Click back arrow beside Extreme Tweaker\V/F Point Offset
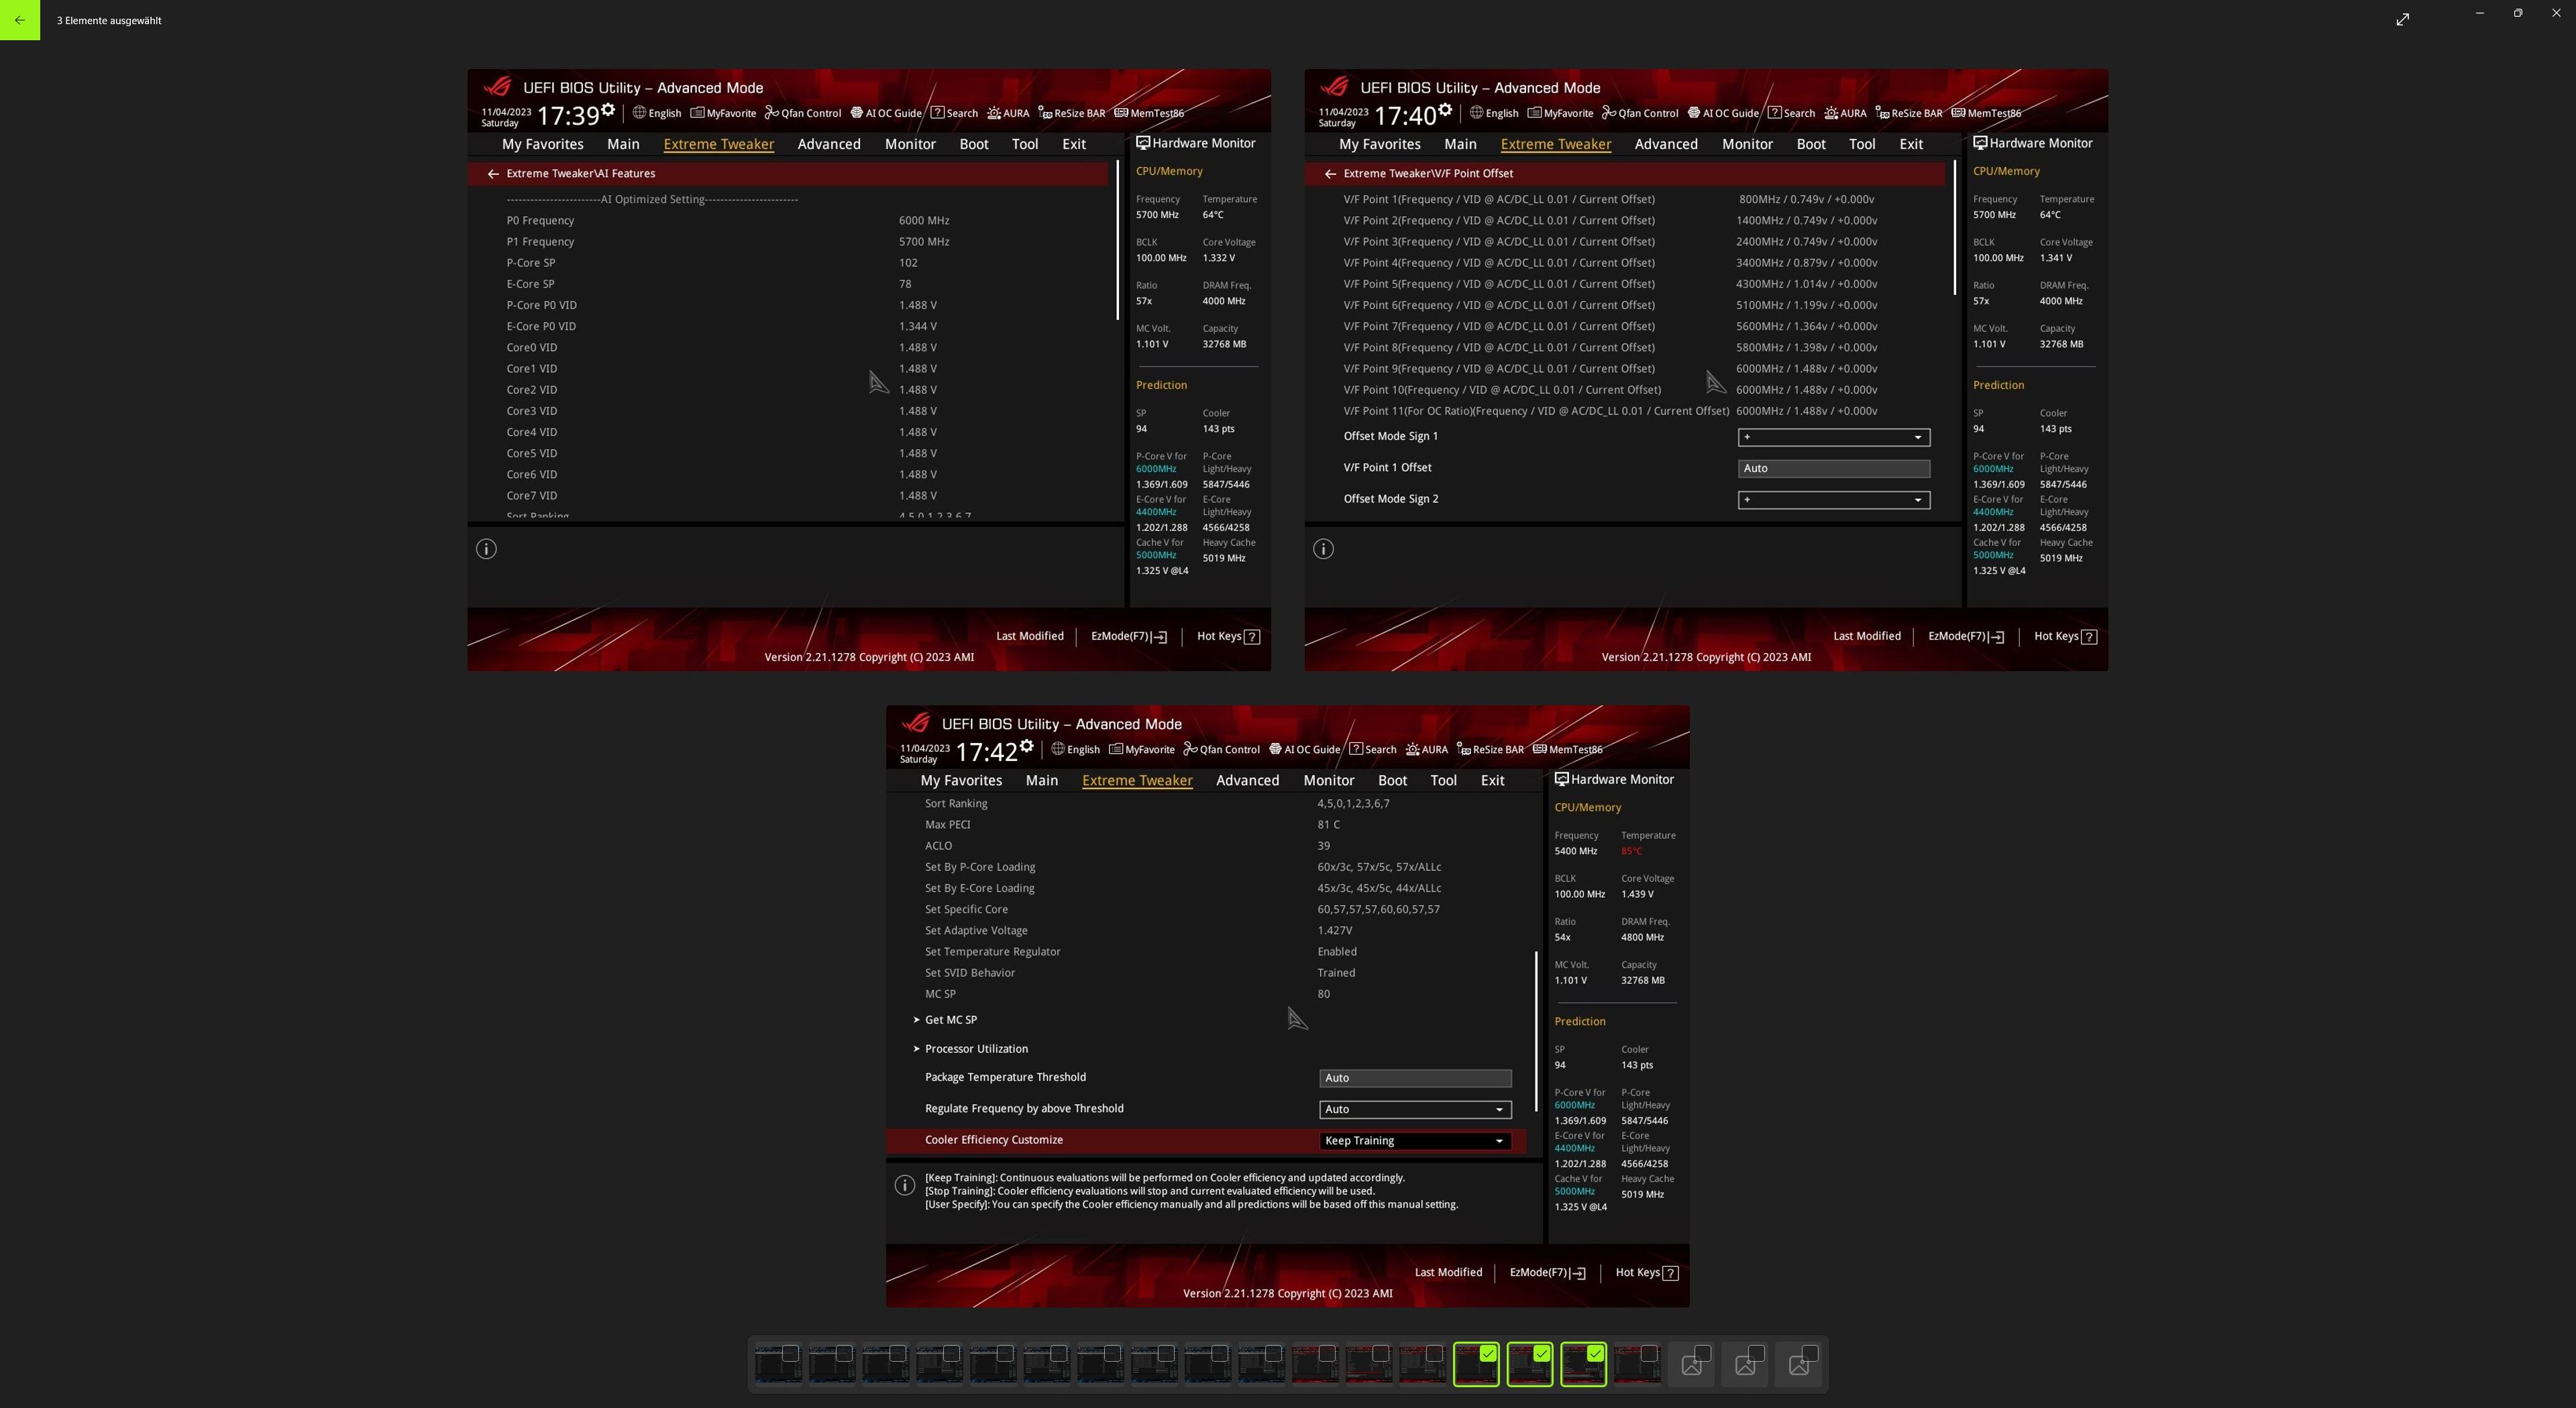 click(x=1329, y=174)
